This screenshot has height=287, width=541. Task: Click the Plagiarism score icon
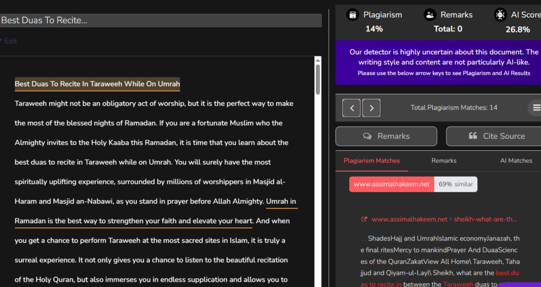[352, 15]
